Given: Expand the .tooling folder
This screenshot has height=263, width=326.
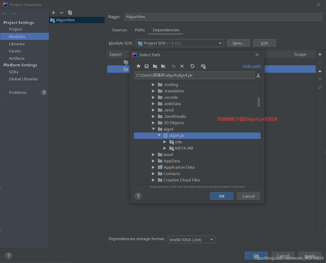Looking at the screenshot, I should click(x=153, y=84).
